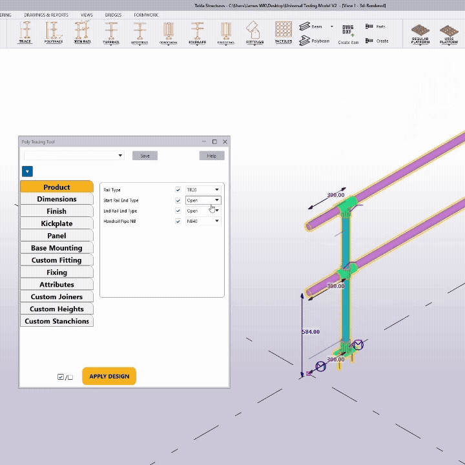Open the TUFFRAIL tool
The width and height of the screenshot is (465, 465).
click(111, 32)
